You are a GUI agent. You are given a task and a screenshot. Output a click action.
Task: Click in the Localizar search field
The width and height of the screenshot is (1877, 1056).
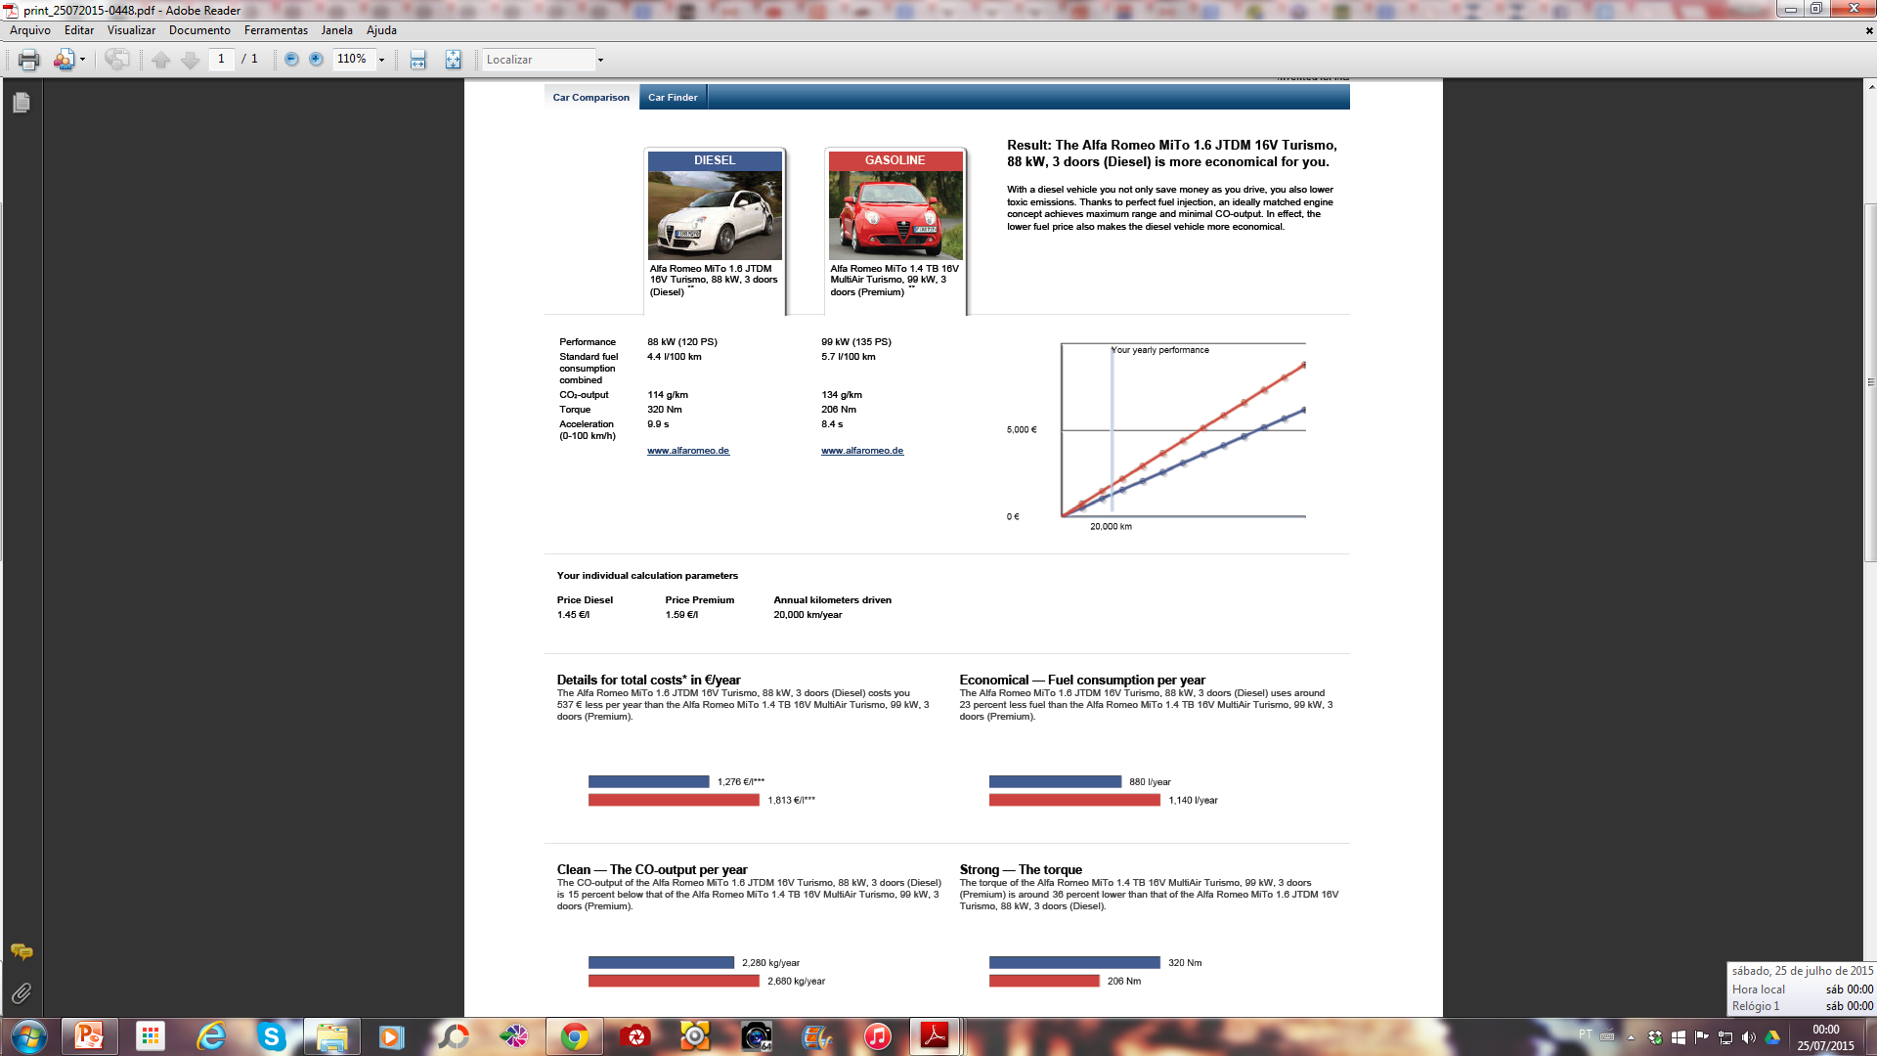538,60
